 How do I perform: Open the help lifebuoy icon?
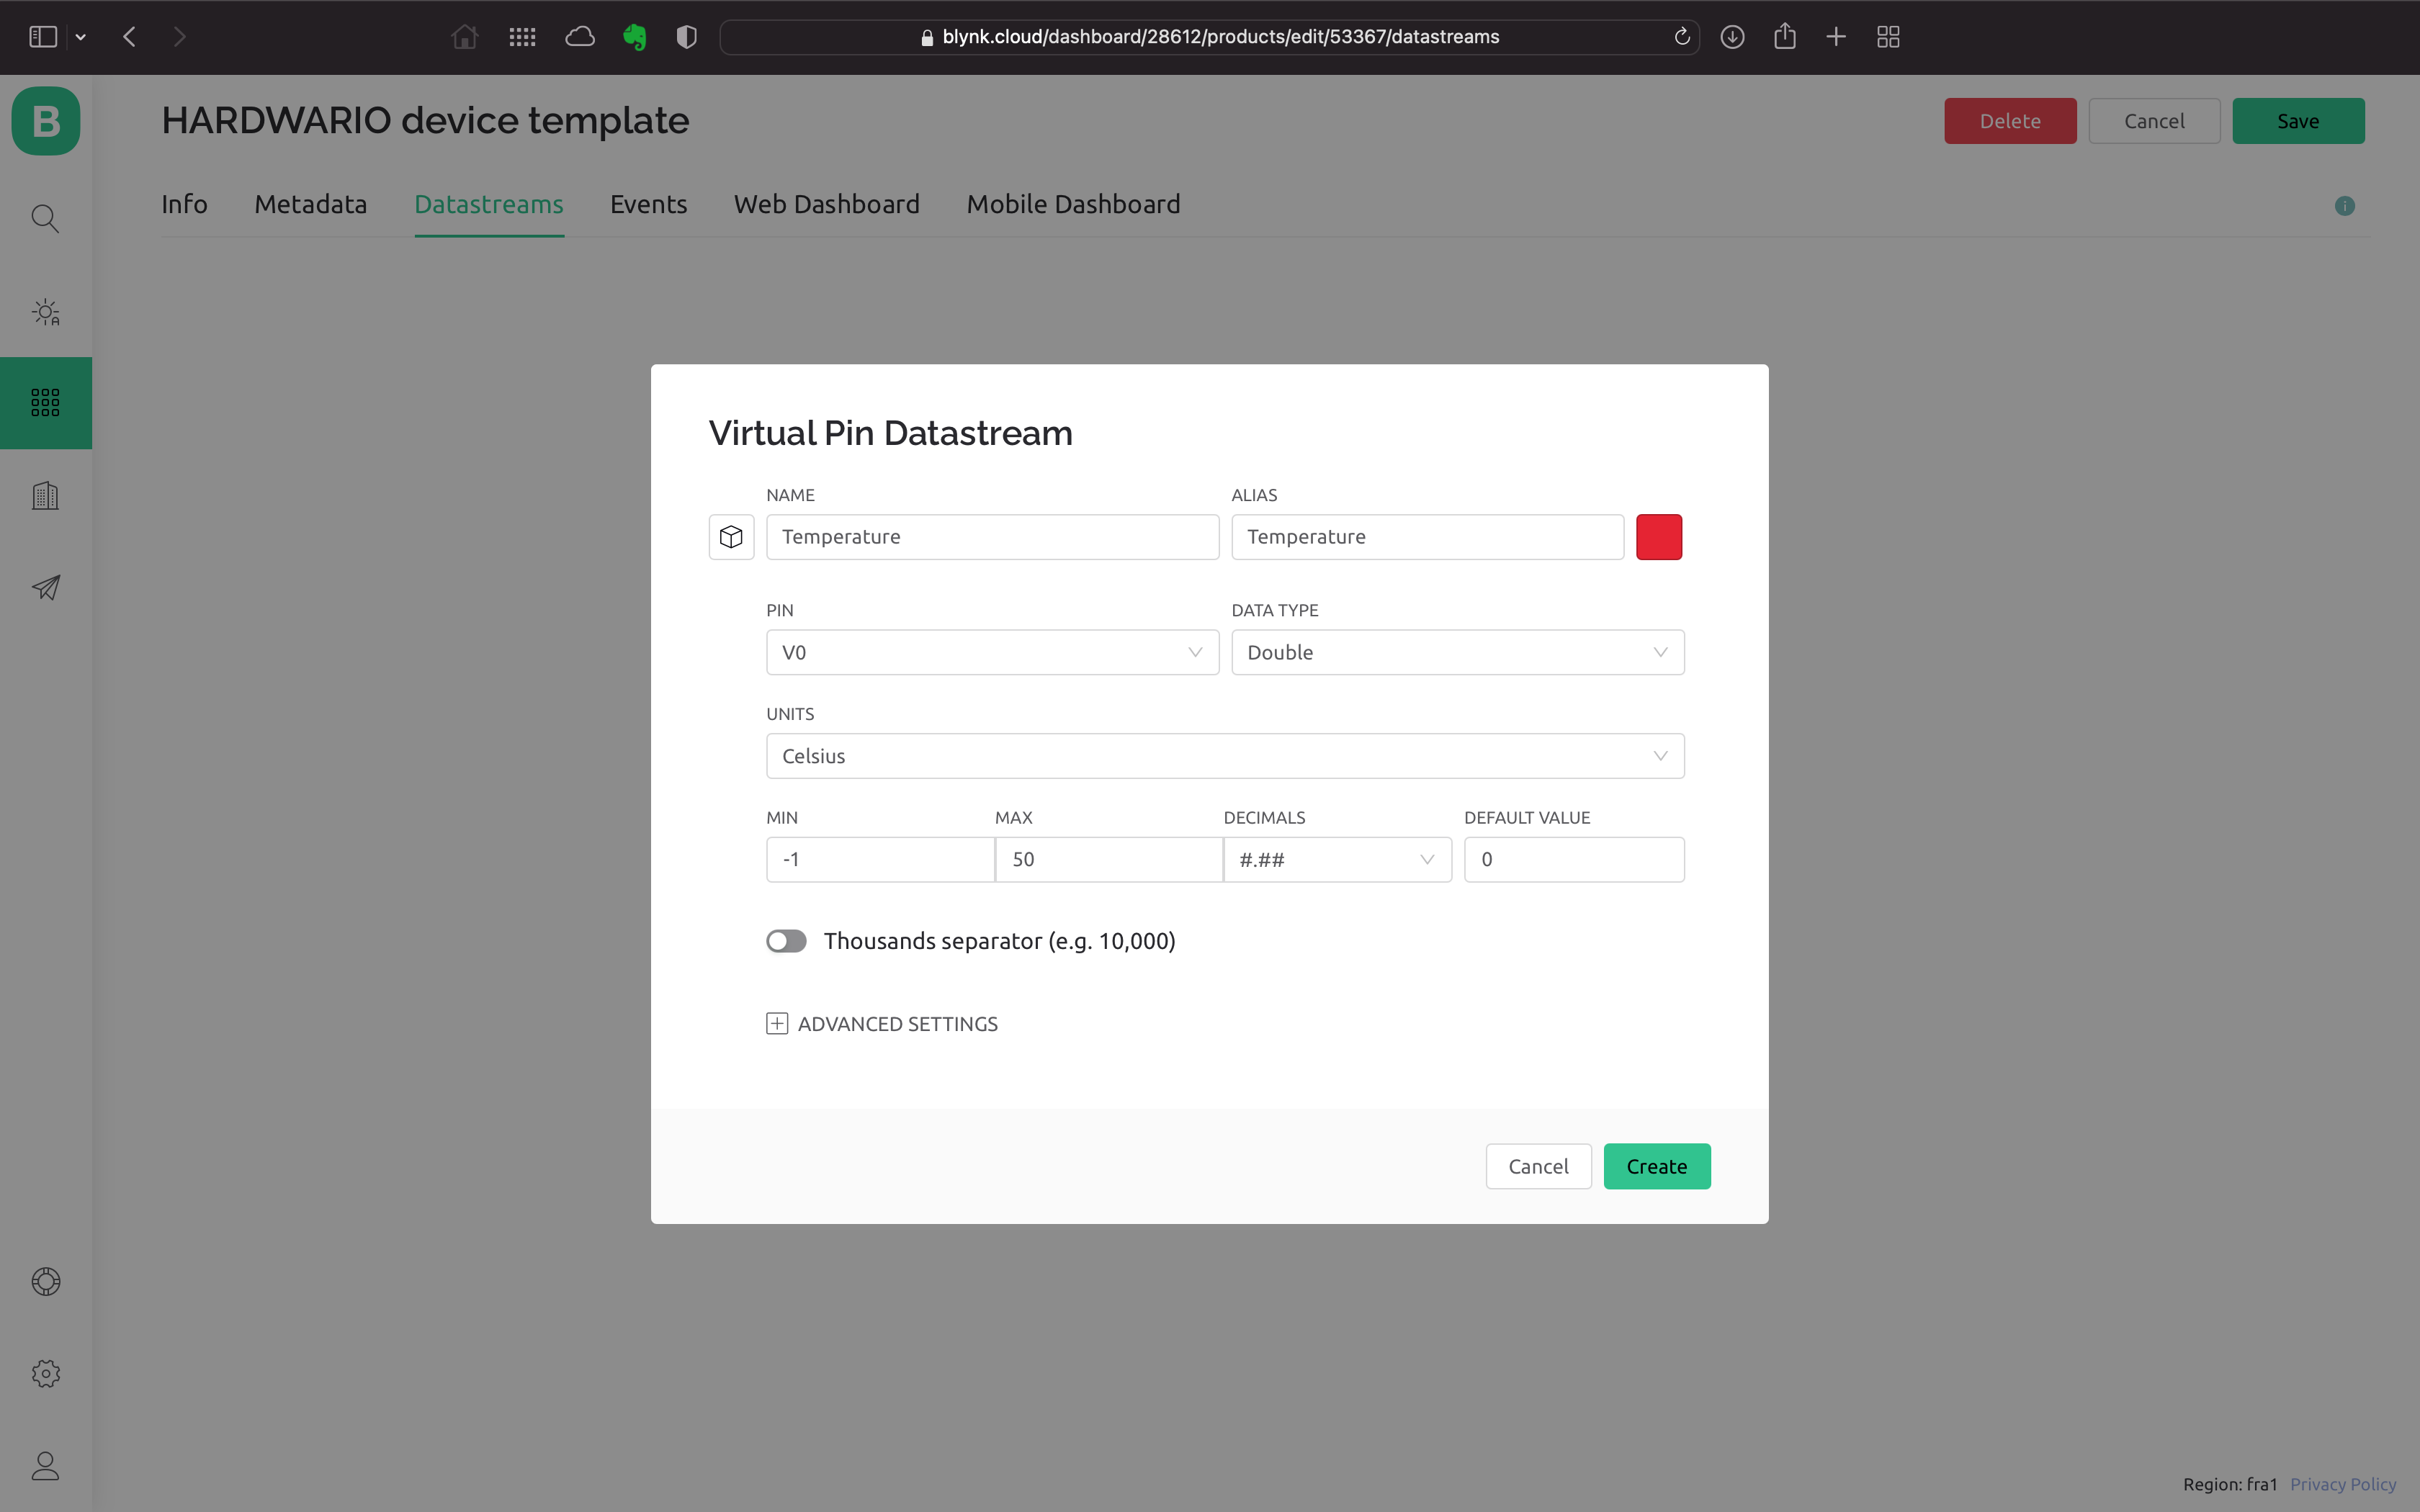[x=46, y=1281]
